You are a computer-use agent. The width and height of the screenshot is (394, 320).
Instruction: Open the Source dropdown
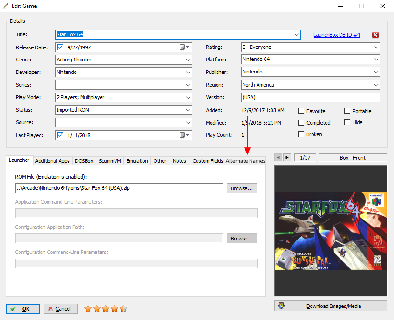[x=188, y=122]
